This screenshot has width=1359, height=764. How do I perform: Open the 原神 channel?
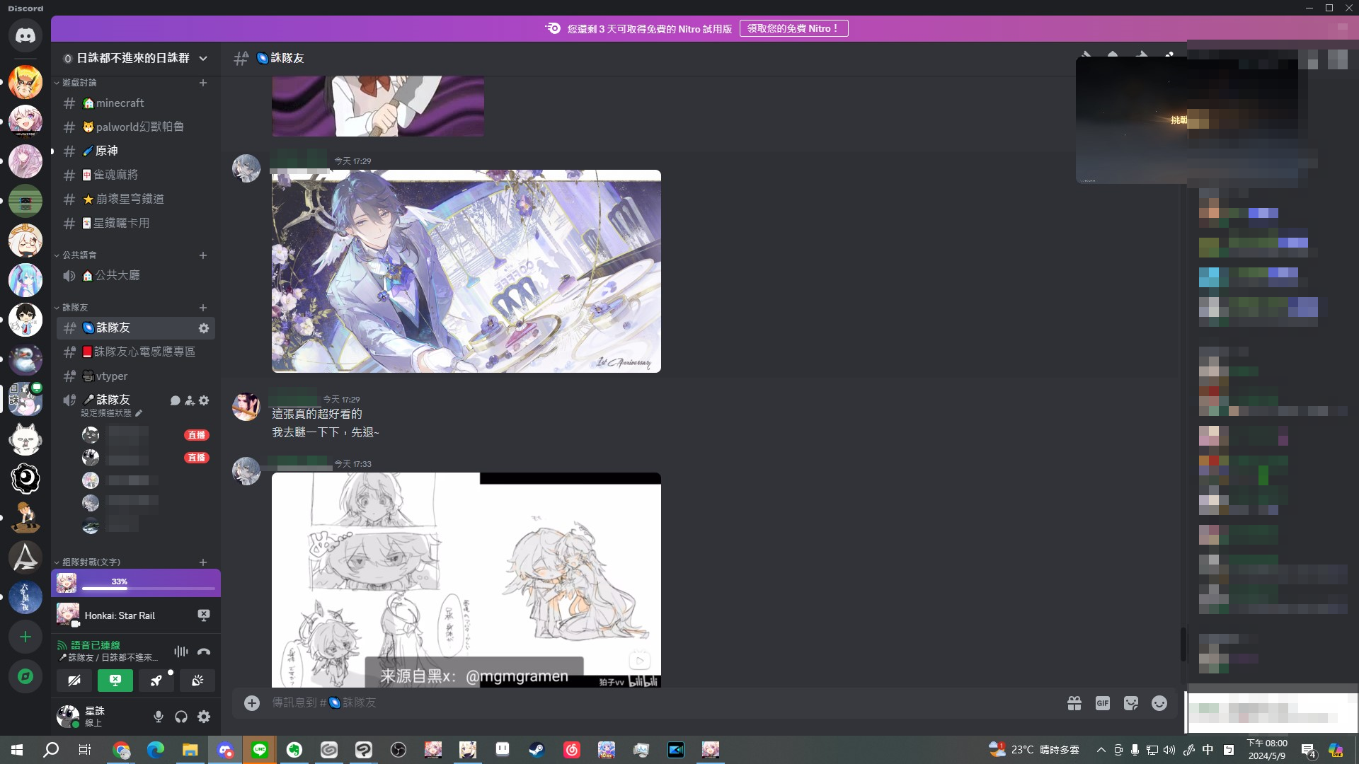pyautogui.click(x=136, y=151)
